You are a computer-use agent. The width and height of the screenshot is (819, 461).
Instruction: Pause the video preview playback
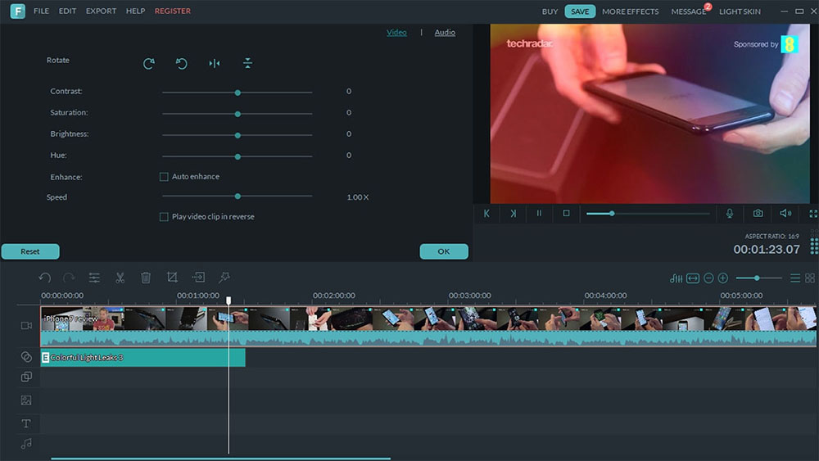coord(539,213)
